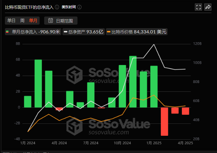Screen dimensions: 217x153
Task: Click the large red January 2025 outflow bar
Action: pos(164,121)
